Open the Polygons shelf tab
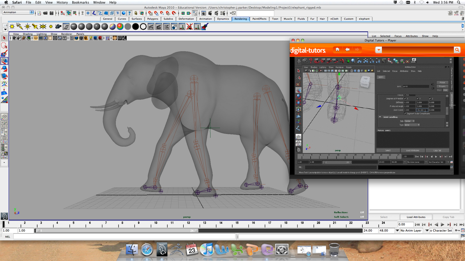 point(153,19)
